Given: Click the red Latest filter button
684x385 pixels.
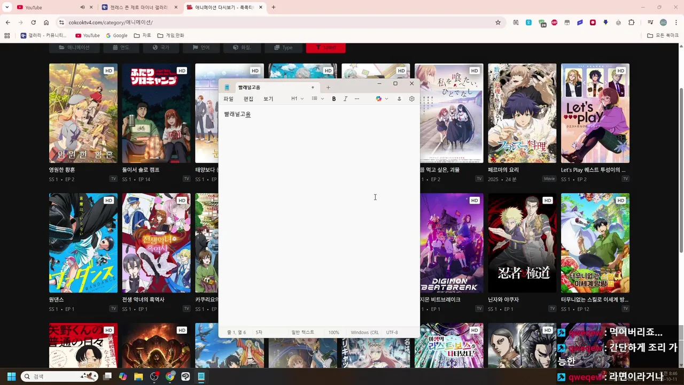Looking at the screenshot, I should (x=325, y=48).
